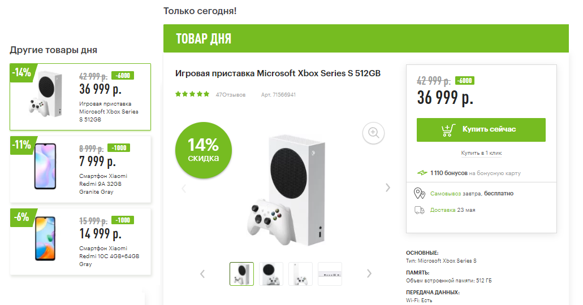
Task: Click the magnifier zoom icon on product image
Action: [373, 133]
